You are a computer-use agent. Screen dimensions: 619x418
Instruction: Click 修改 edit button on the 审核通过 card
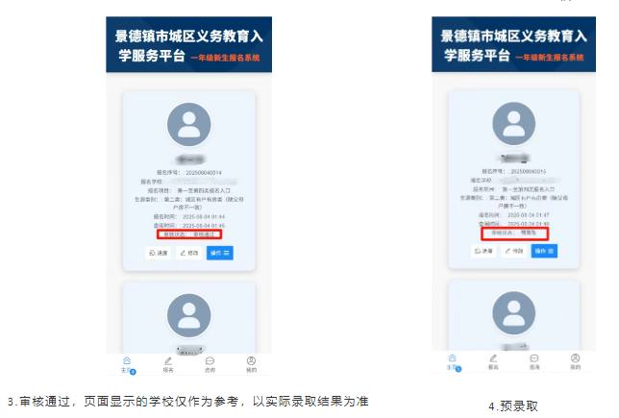(x=189, y=253)
